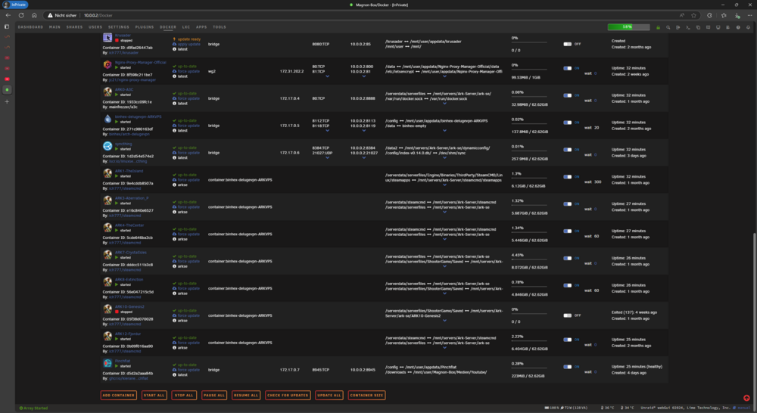Expand volume mappings chevron for ARK4-TheCenter

[x=444, y=239]
